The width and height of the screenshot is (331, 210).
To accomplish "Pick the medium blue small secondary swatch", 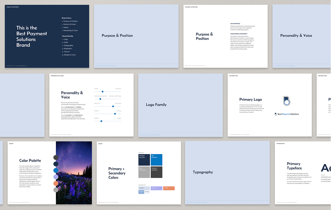I will point(141,192).
